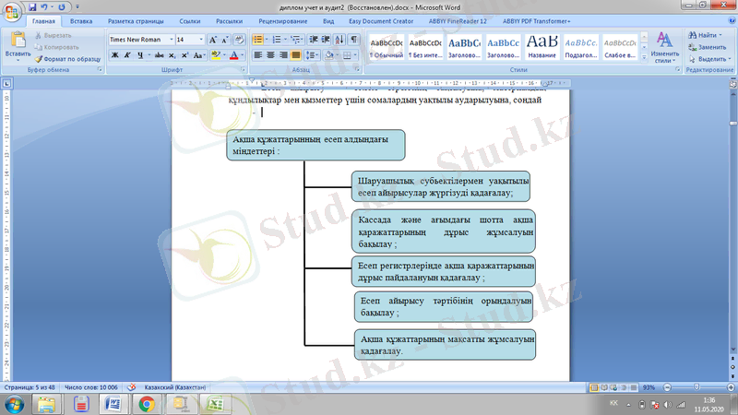
Task: Toggle show paragraph marks (¶)
Action: point(354,41)
